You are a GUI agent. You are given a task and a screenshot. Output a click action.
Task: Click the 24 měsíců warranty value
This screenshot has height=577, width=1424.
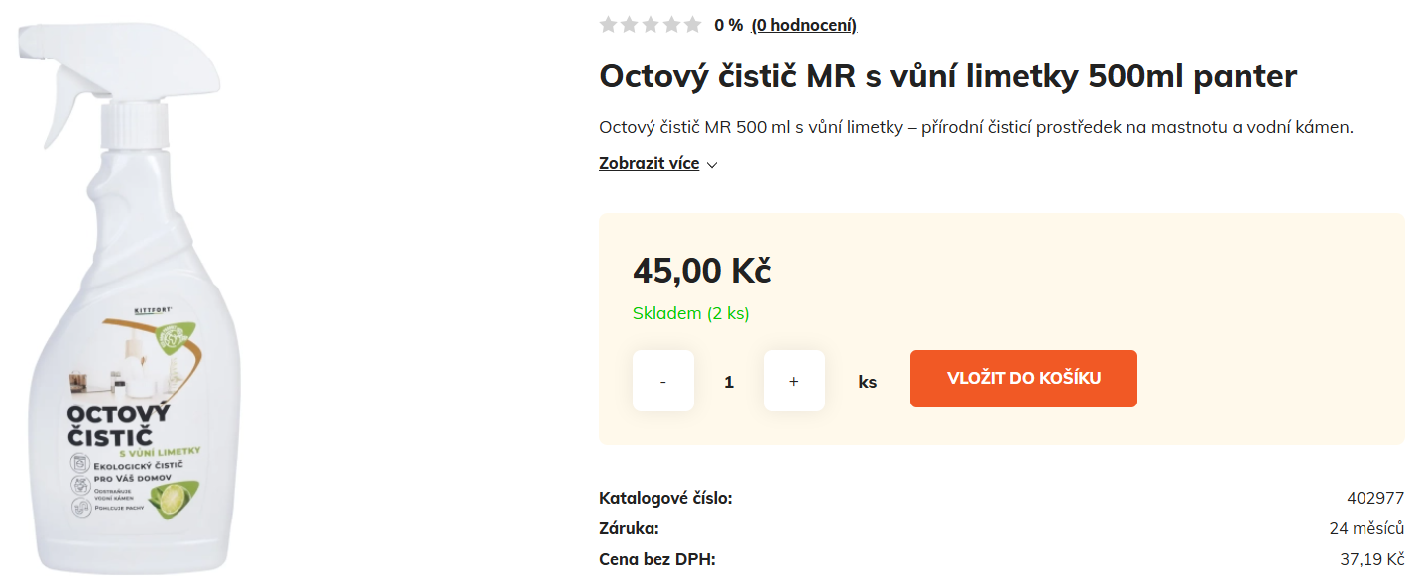click(1366, 528)
